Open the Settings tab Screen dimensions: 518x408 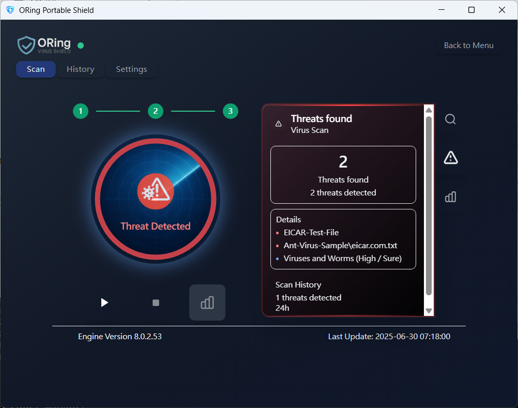(131, 69)
